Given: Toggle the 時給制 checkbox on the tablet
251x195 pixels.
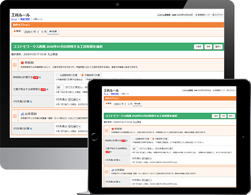Looking at the screenshot, I should 106,130.
